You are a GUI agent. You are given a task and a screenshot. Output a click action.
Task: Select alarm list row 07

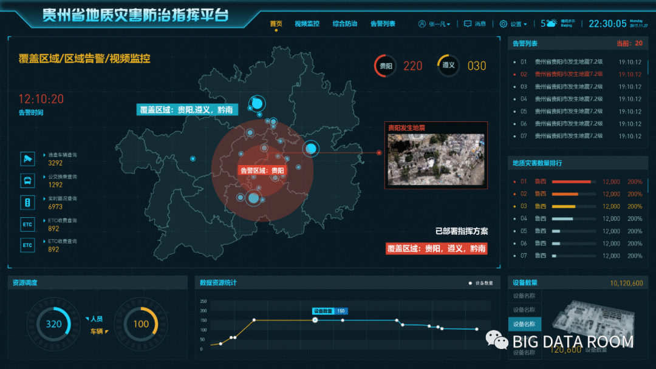[x=578, y=136]
